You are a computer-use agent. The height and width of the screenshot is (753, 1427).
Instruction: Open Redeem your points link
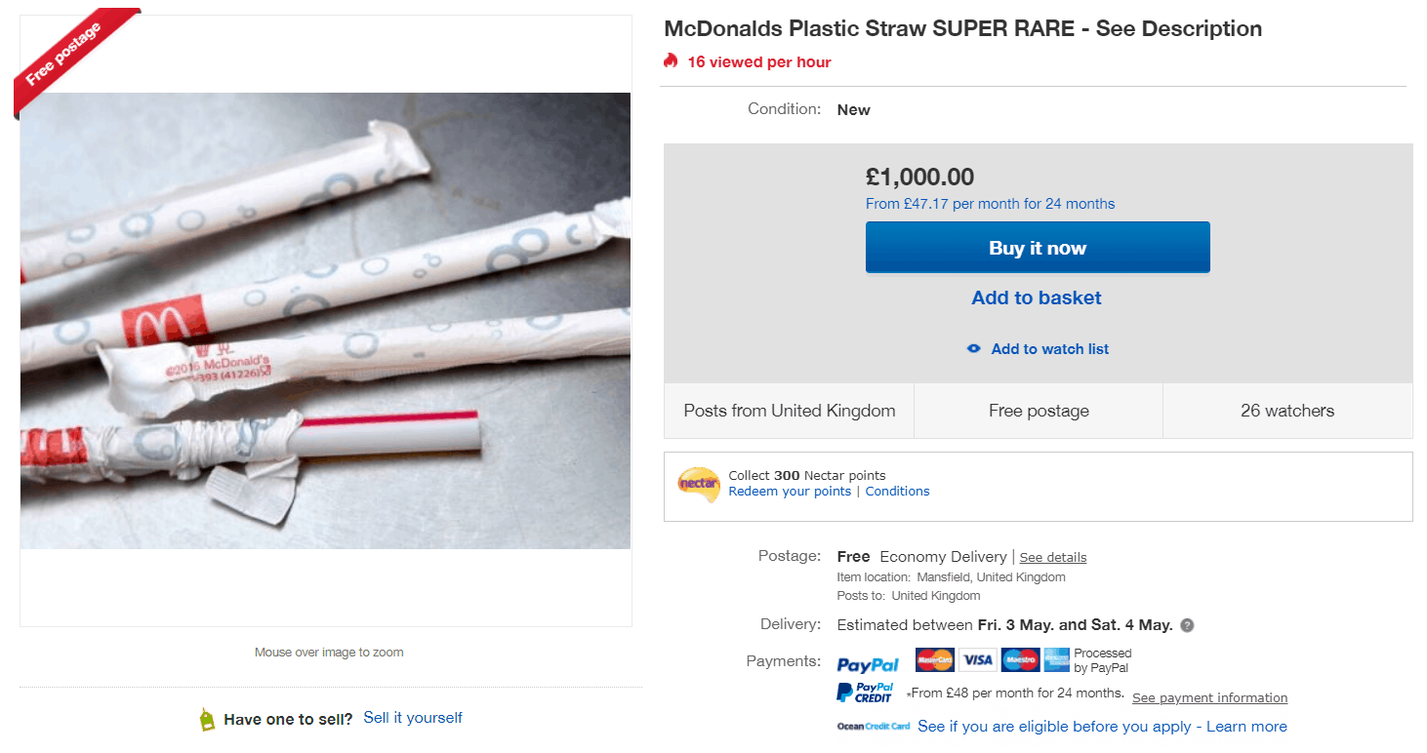[x=790, y=492]
